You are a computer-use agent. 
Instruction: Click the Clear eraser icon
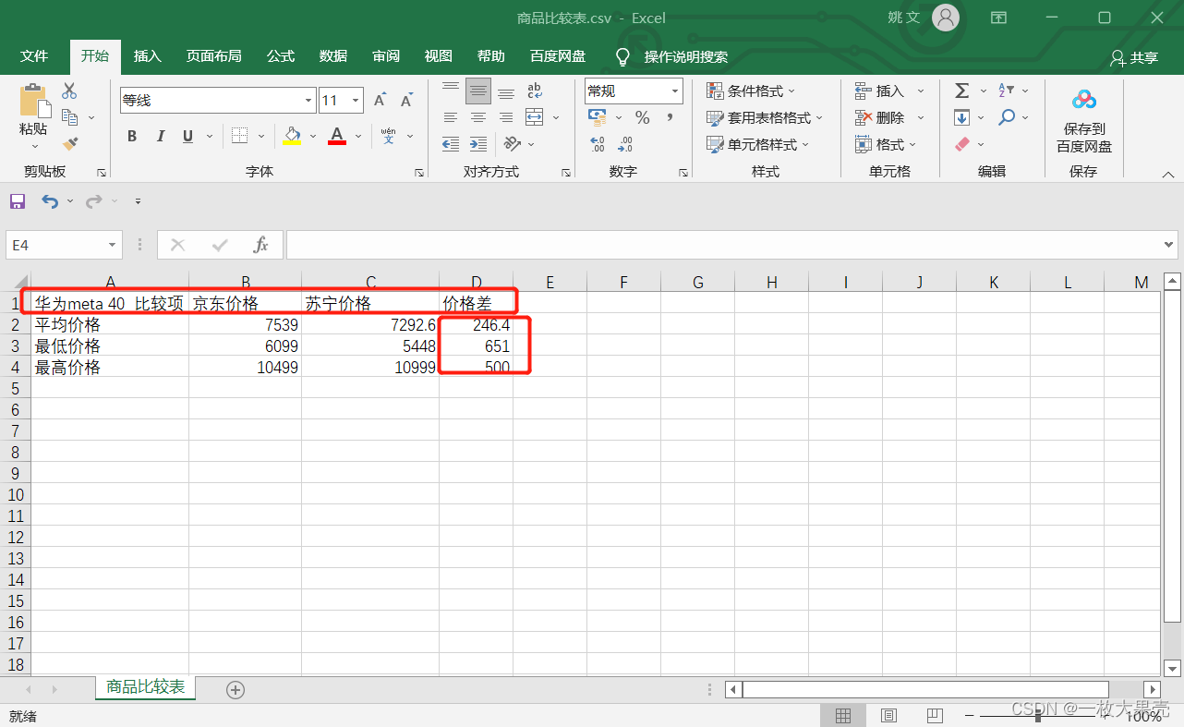pyautogui.click(x=961, y=144)
